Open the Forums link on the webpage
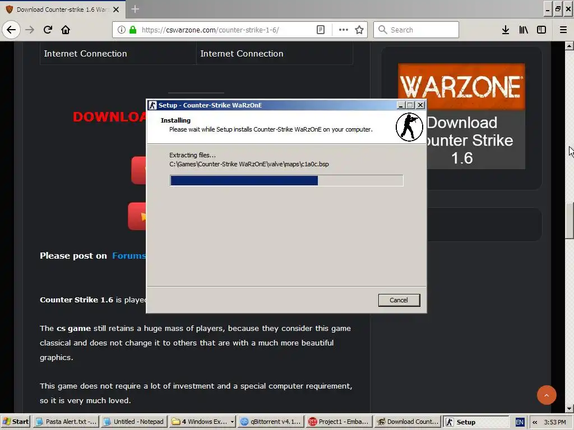The width and height of the screenshot is (574, 430). tap(129, 255)
